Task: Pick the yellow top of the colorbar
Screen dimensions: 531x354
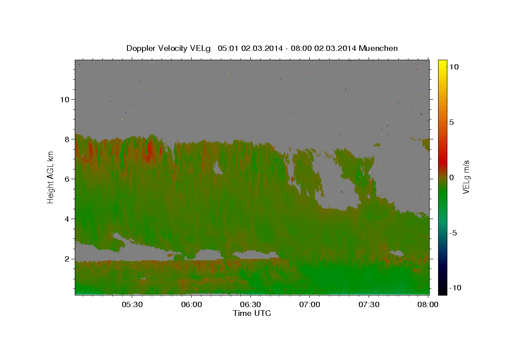Action: 442,64
